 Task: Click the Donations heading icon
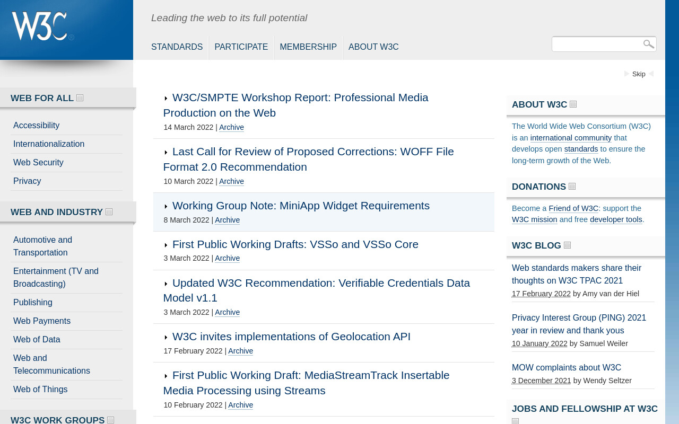(572, 187)
